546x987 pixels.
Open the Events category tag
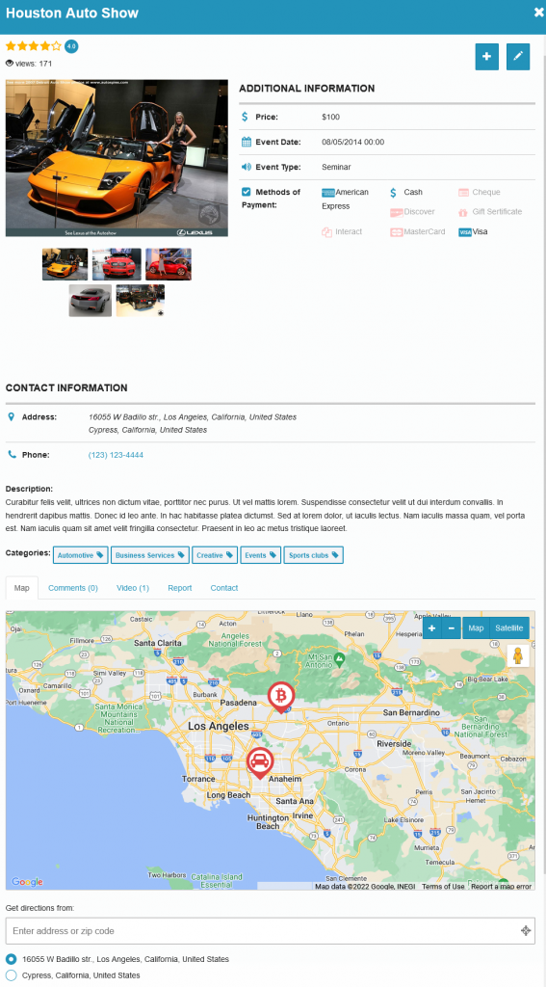[260, 555]
